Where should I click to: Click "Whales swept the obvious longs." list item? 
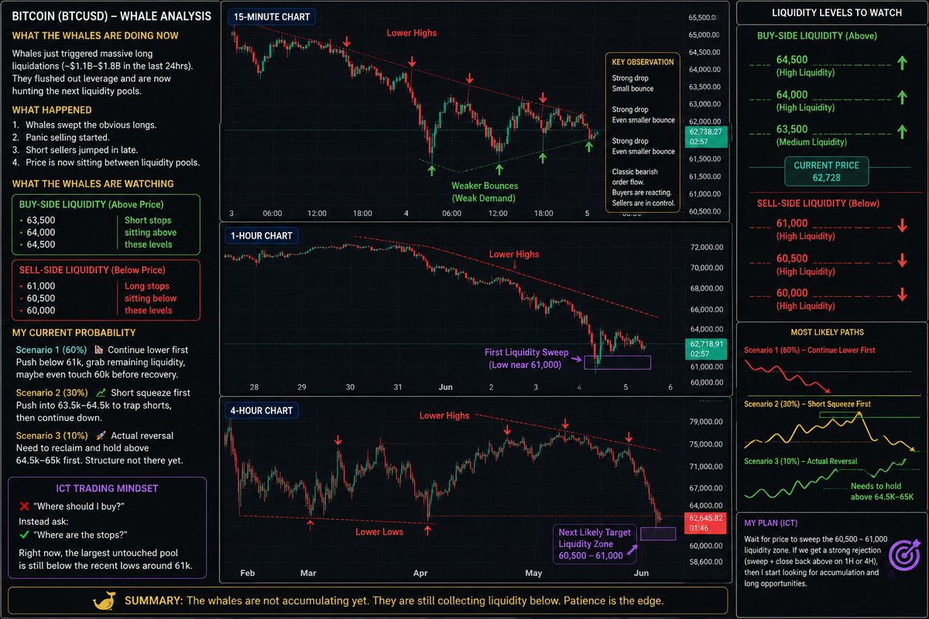(x=91, y=124)
